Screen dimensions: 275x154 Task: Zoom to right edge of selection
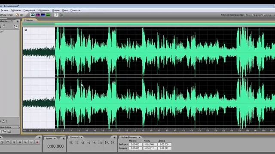tap(100, 142)
